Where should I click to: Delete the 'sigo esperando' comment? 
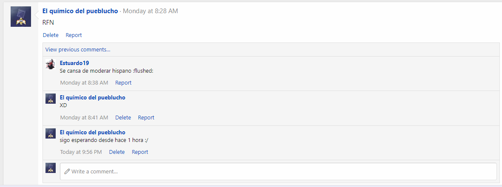[x=117, y=152]
